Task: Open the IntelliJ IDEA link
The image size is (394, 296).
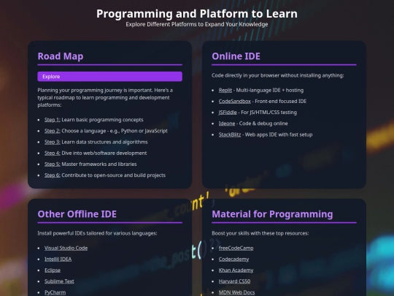Action: pos(58,259)
